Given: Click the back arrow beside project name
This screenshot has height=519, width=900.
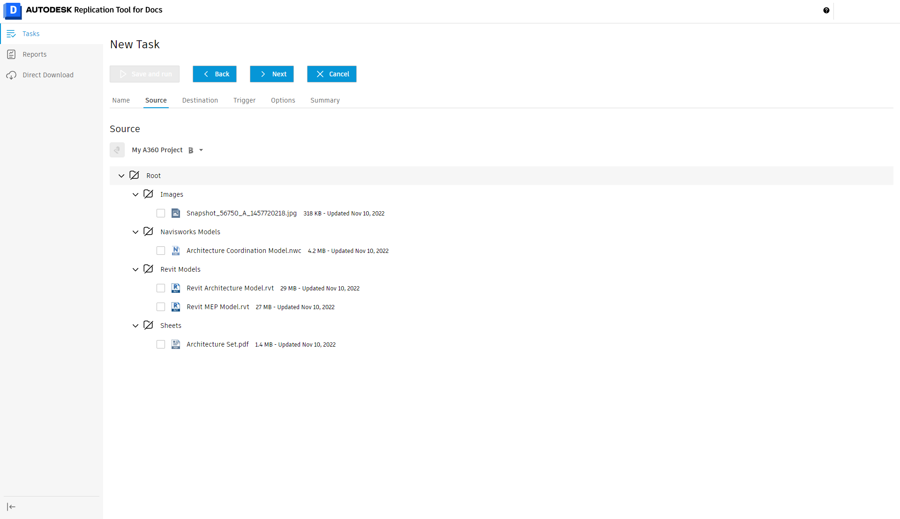Looking at the screenshot, I should [x=117, y=150].
